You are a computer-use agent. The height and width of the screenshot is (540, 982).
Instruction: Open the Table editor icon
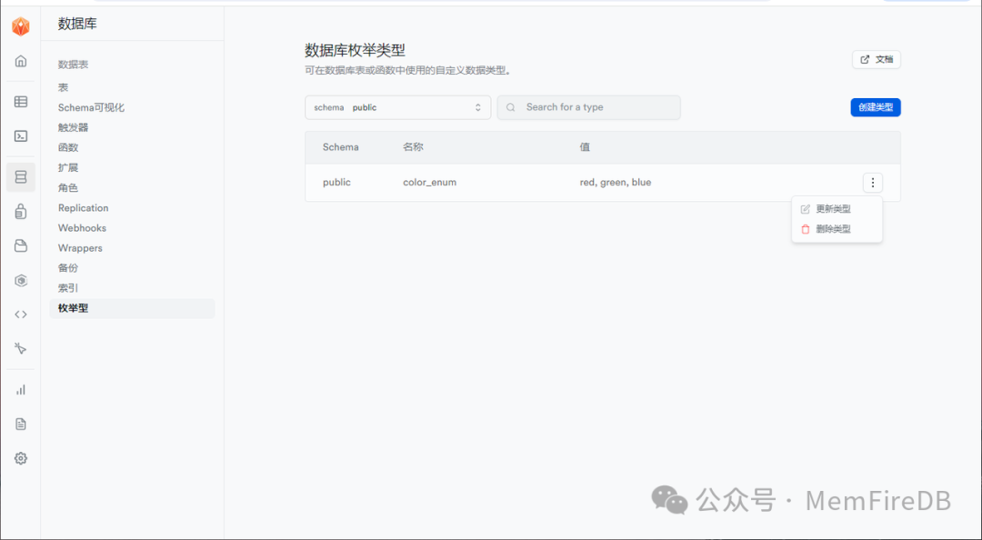coord(21,102)
